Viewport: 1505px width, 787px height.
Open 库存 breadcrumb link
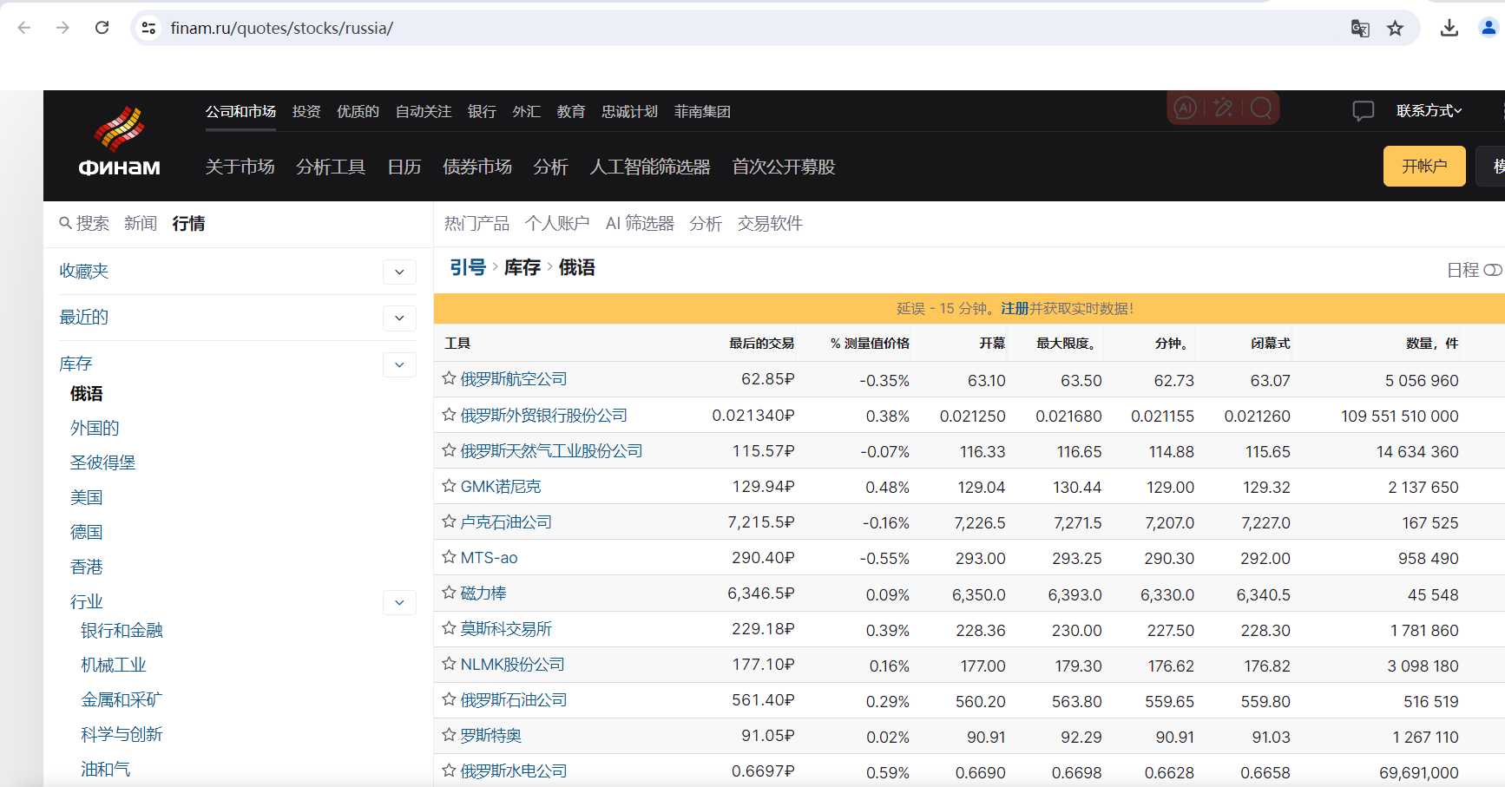click(522, 267)
